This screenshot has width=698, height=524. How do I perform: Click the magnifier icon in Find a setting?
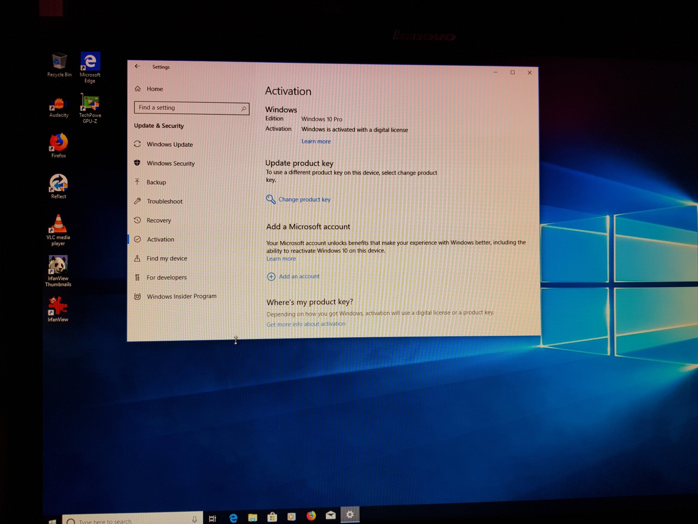point(243,109)
